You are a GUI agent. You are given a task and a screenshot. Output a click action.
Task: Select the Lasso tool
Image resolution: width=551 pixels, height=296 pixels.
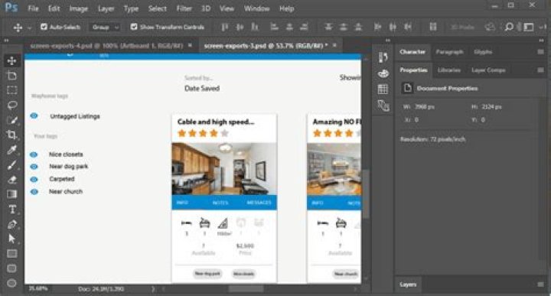pyautogui.click(x=12, y=105)
